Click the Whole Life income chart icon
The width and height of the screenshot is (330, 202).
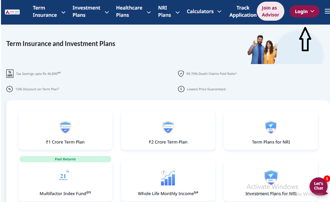[x=168, y=178]
